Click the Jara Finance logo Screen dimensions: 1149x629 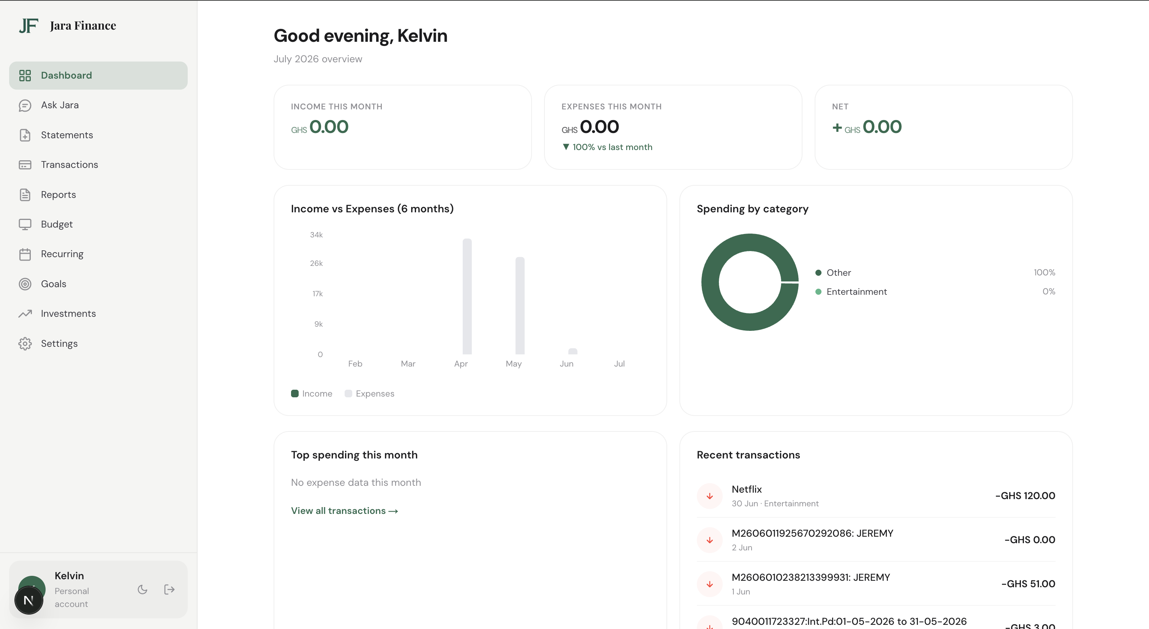[67, 26]
